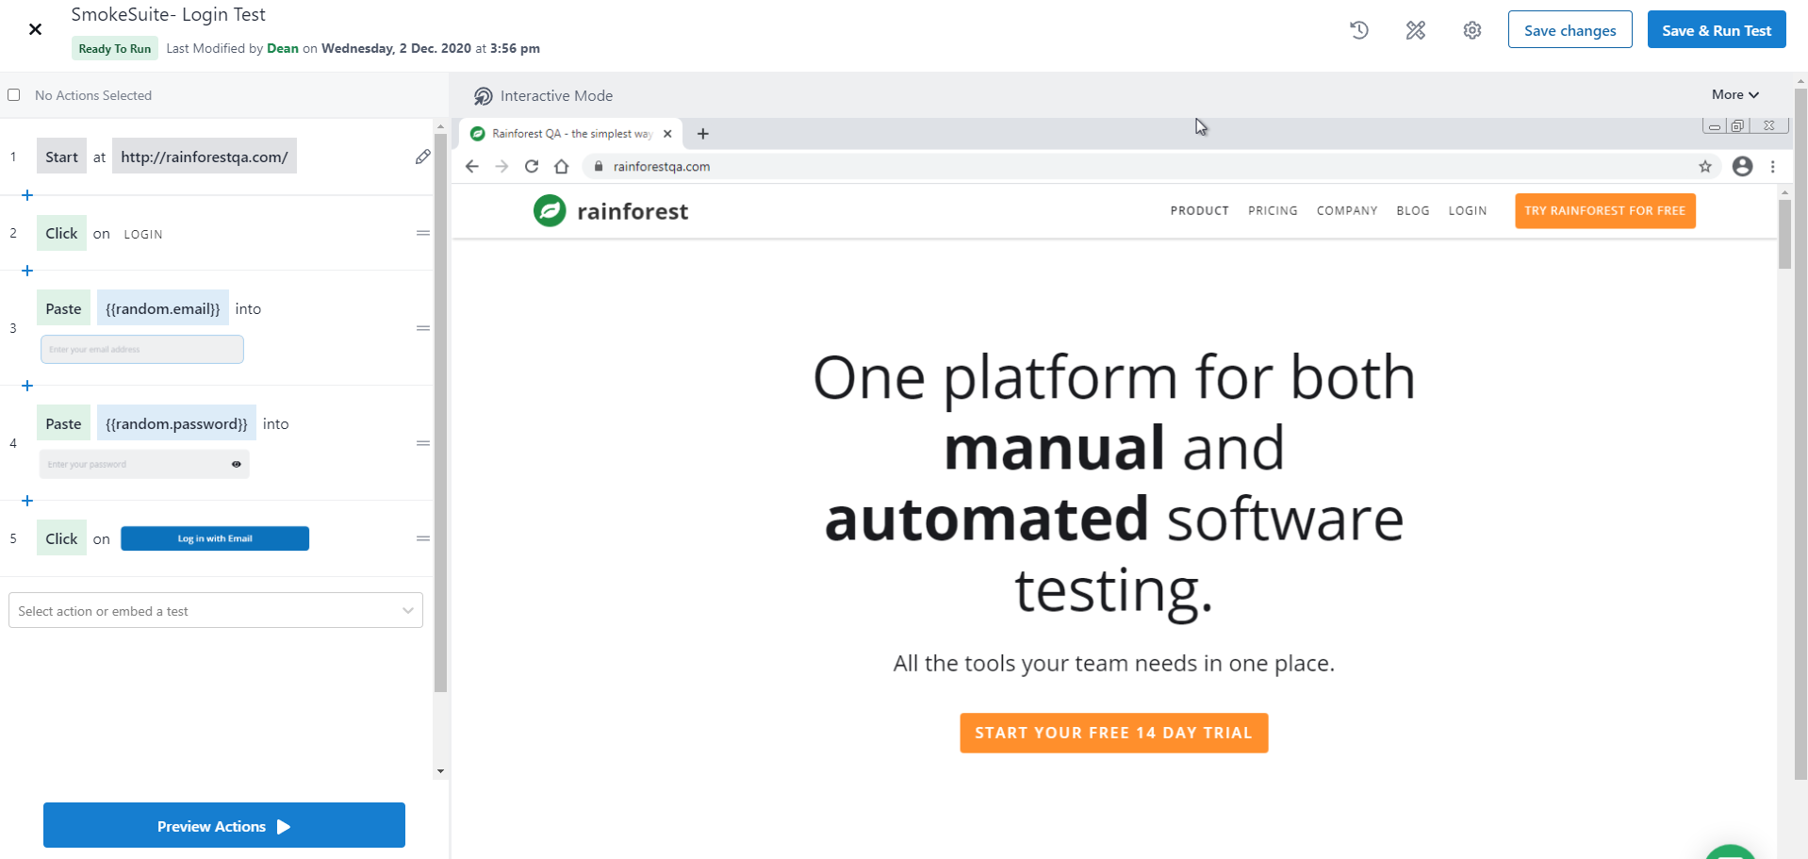This screenshot has height=859, width=1808.
Task: Expand the More dropdown
Action: point(1734,94)
